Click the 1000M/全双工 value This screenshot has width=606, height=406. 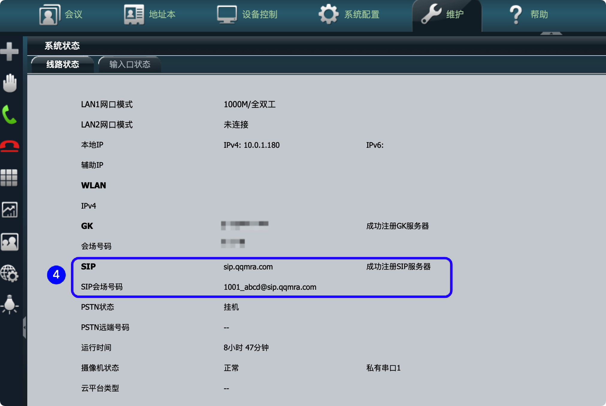pyautogui.click(x=249, y=104)
